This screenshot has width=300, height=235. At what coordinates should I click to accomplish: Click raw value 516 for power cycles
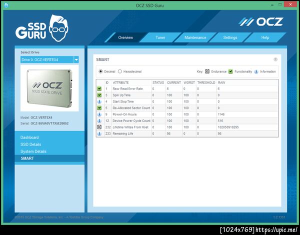[x=220, y=121]
